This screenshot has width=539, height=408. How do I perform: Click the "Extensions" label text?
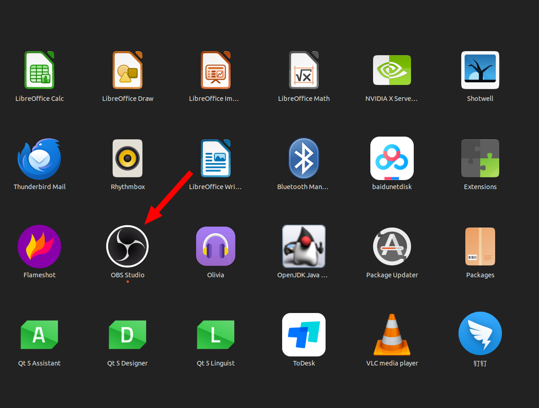(x=480, y=187)
